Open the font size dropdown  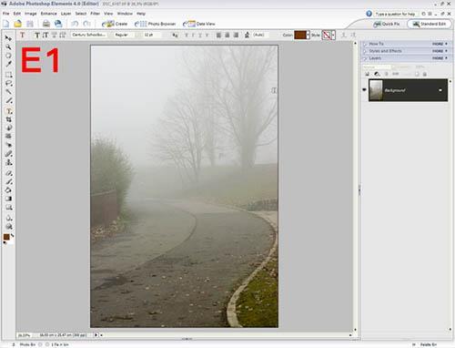(152, 35)
